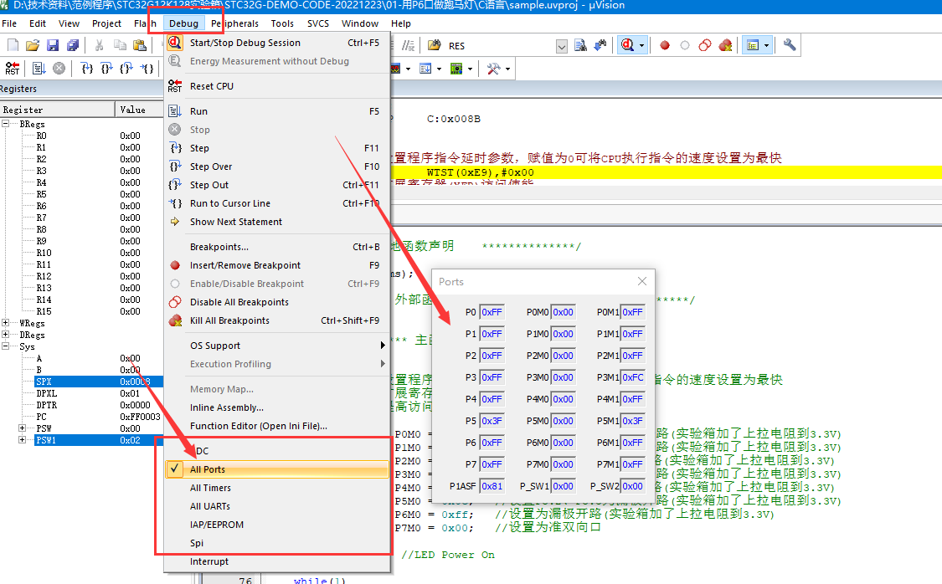Image resolution: width=942 pixels, height=584 pixels.
Task: Click the RST reset icon in the toolbar
Action: coord(12,69)
